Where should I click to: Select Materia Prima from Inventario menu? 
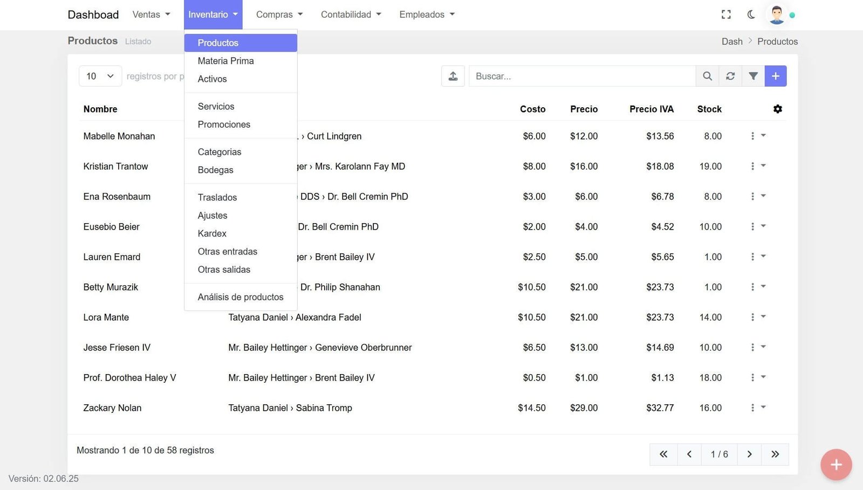pos(225,61)
